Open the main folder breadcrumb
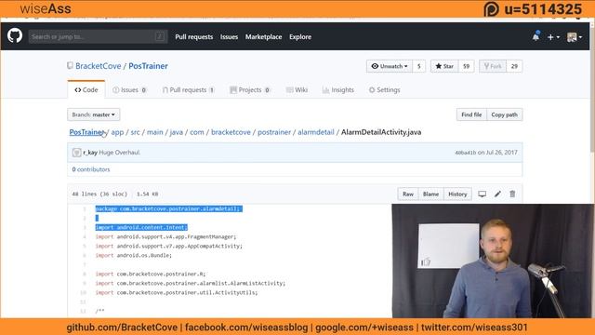The width and height of the screenshot is (595, 335). coord(155,132)
